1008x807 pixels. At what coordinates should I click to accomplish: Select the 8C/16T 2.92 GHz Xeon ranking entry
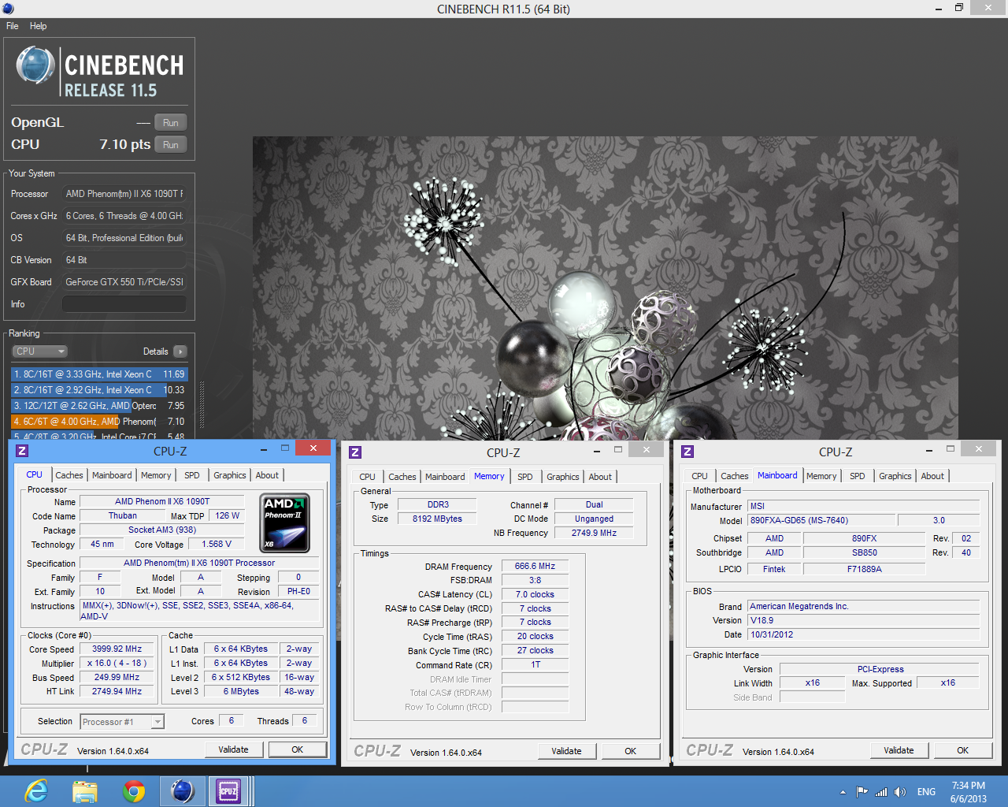click(x=99, y=390)
